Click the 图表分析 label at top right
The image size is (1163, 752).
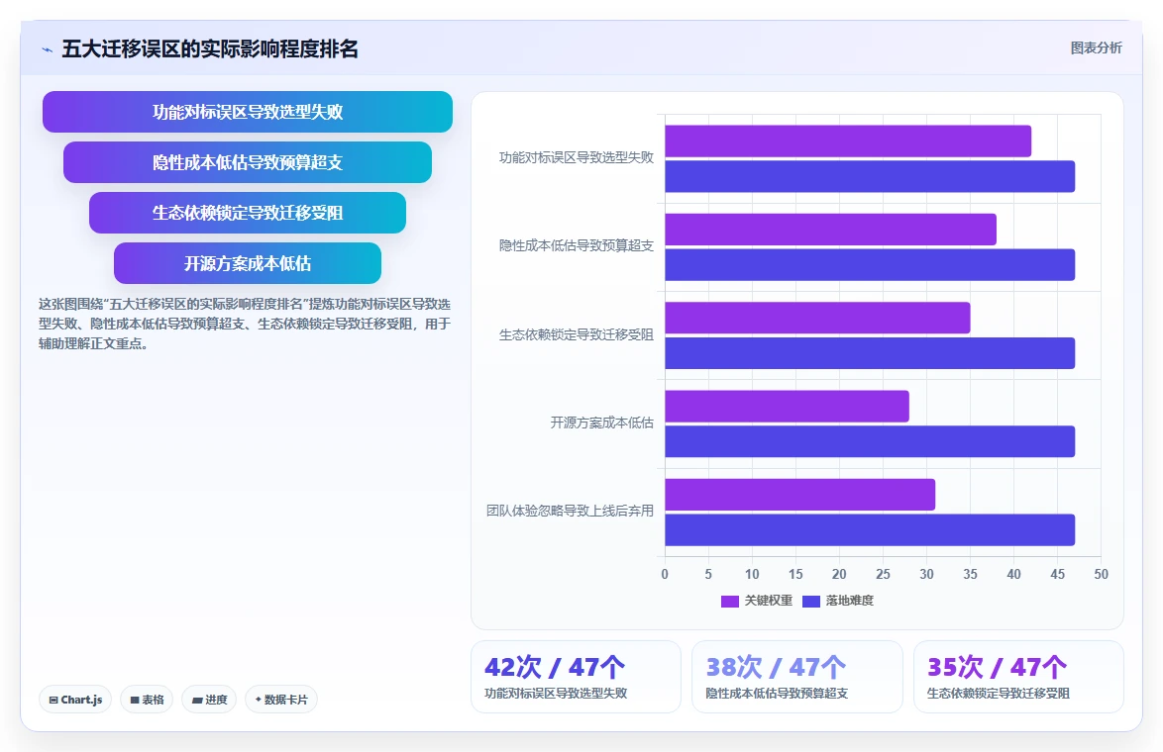click(x=1096, y=48)
